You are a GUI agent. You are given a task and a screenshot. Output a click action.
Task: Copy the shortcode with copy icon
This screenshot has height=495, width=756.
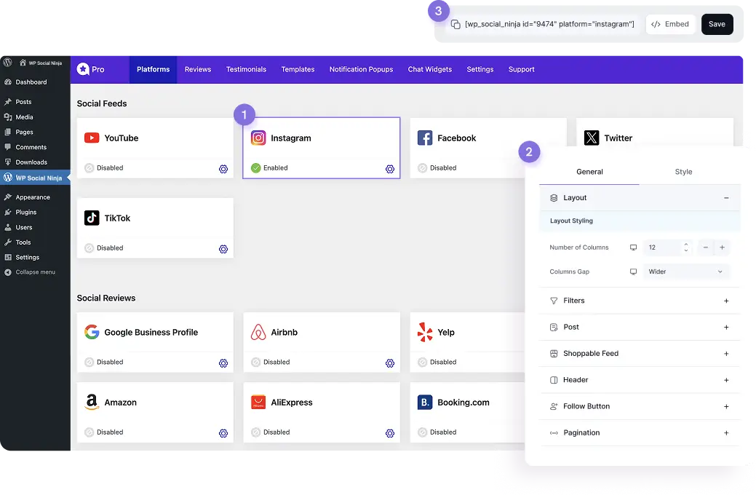455,24
